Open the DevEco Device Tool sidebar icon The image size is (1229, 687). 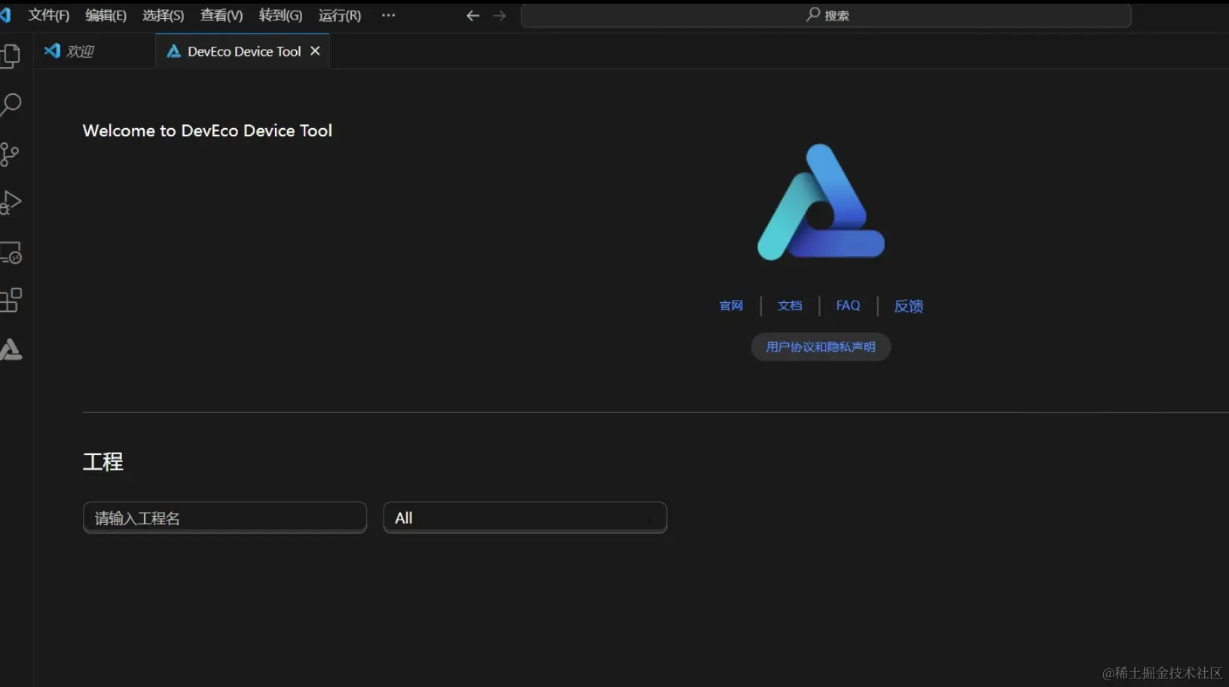click(11, 350)
